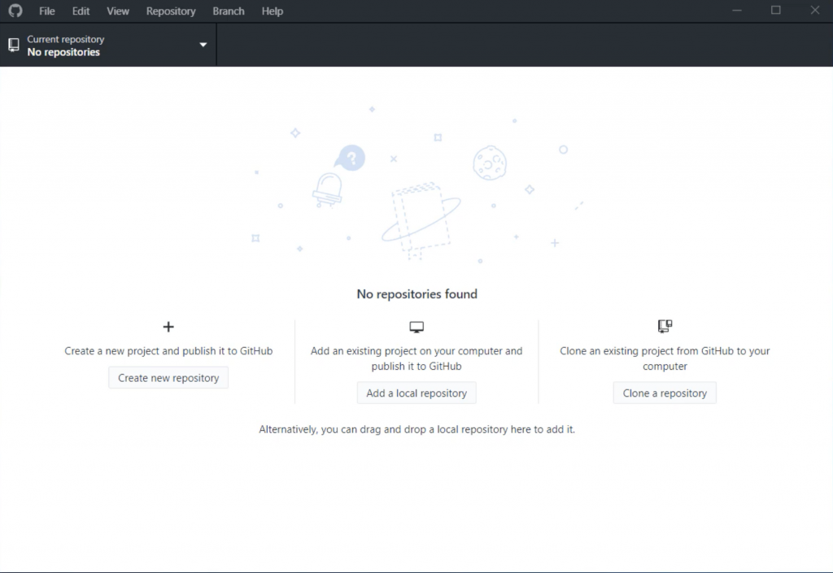
Task: Open the File menu
Action: point(46,11)
